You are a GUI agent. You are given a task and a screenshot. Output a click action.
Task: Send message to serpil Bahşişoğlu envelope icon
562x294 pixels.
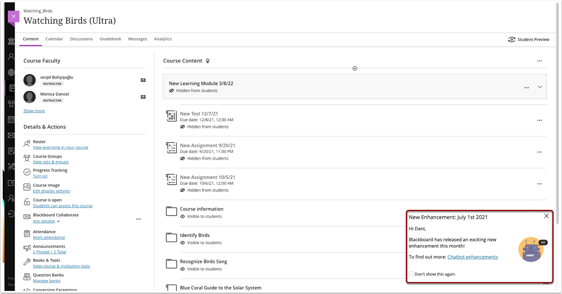tap(143, 80)
